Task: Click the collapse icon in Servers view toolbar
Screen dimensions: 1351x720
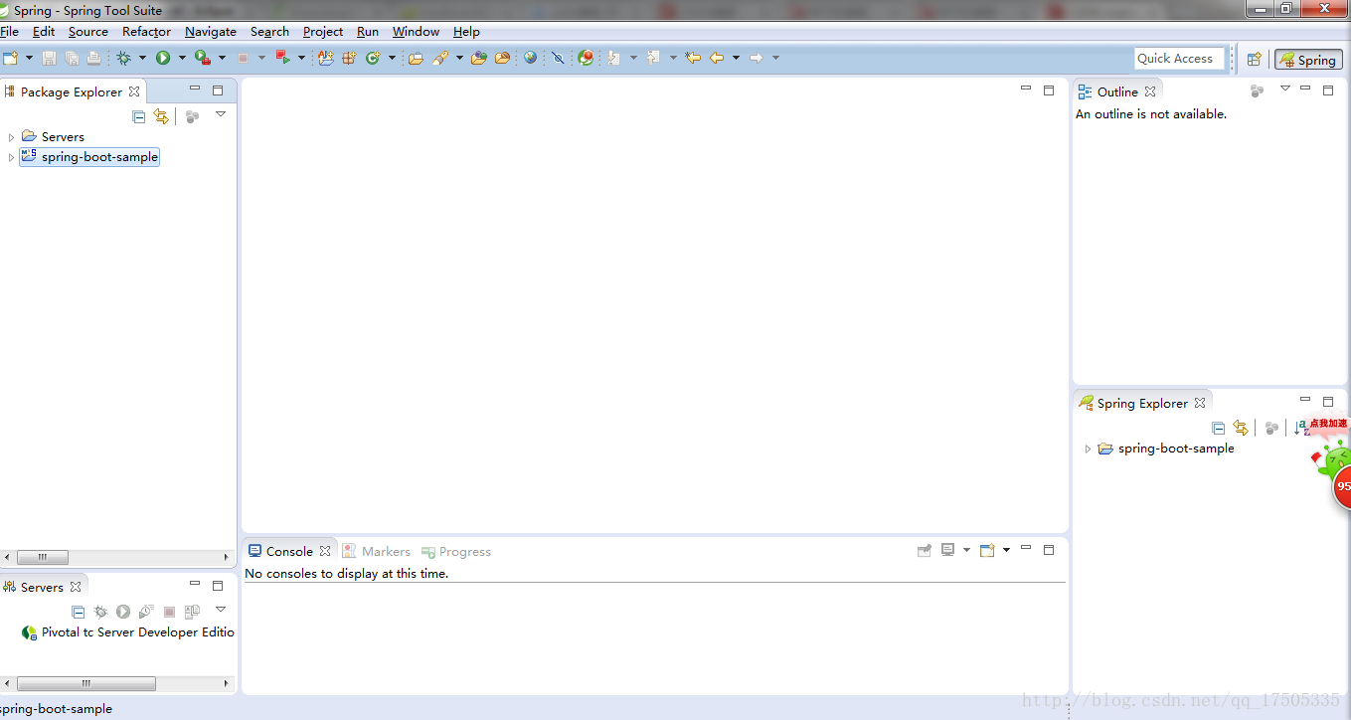Action: pyautogui.click(x=79, y=612)
